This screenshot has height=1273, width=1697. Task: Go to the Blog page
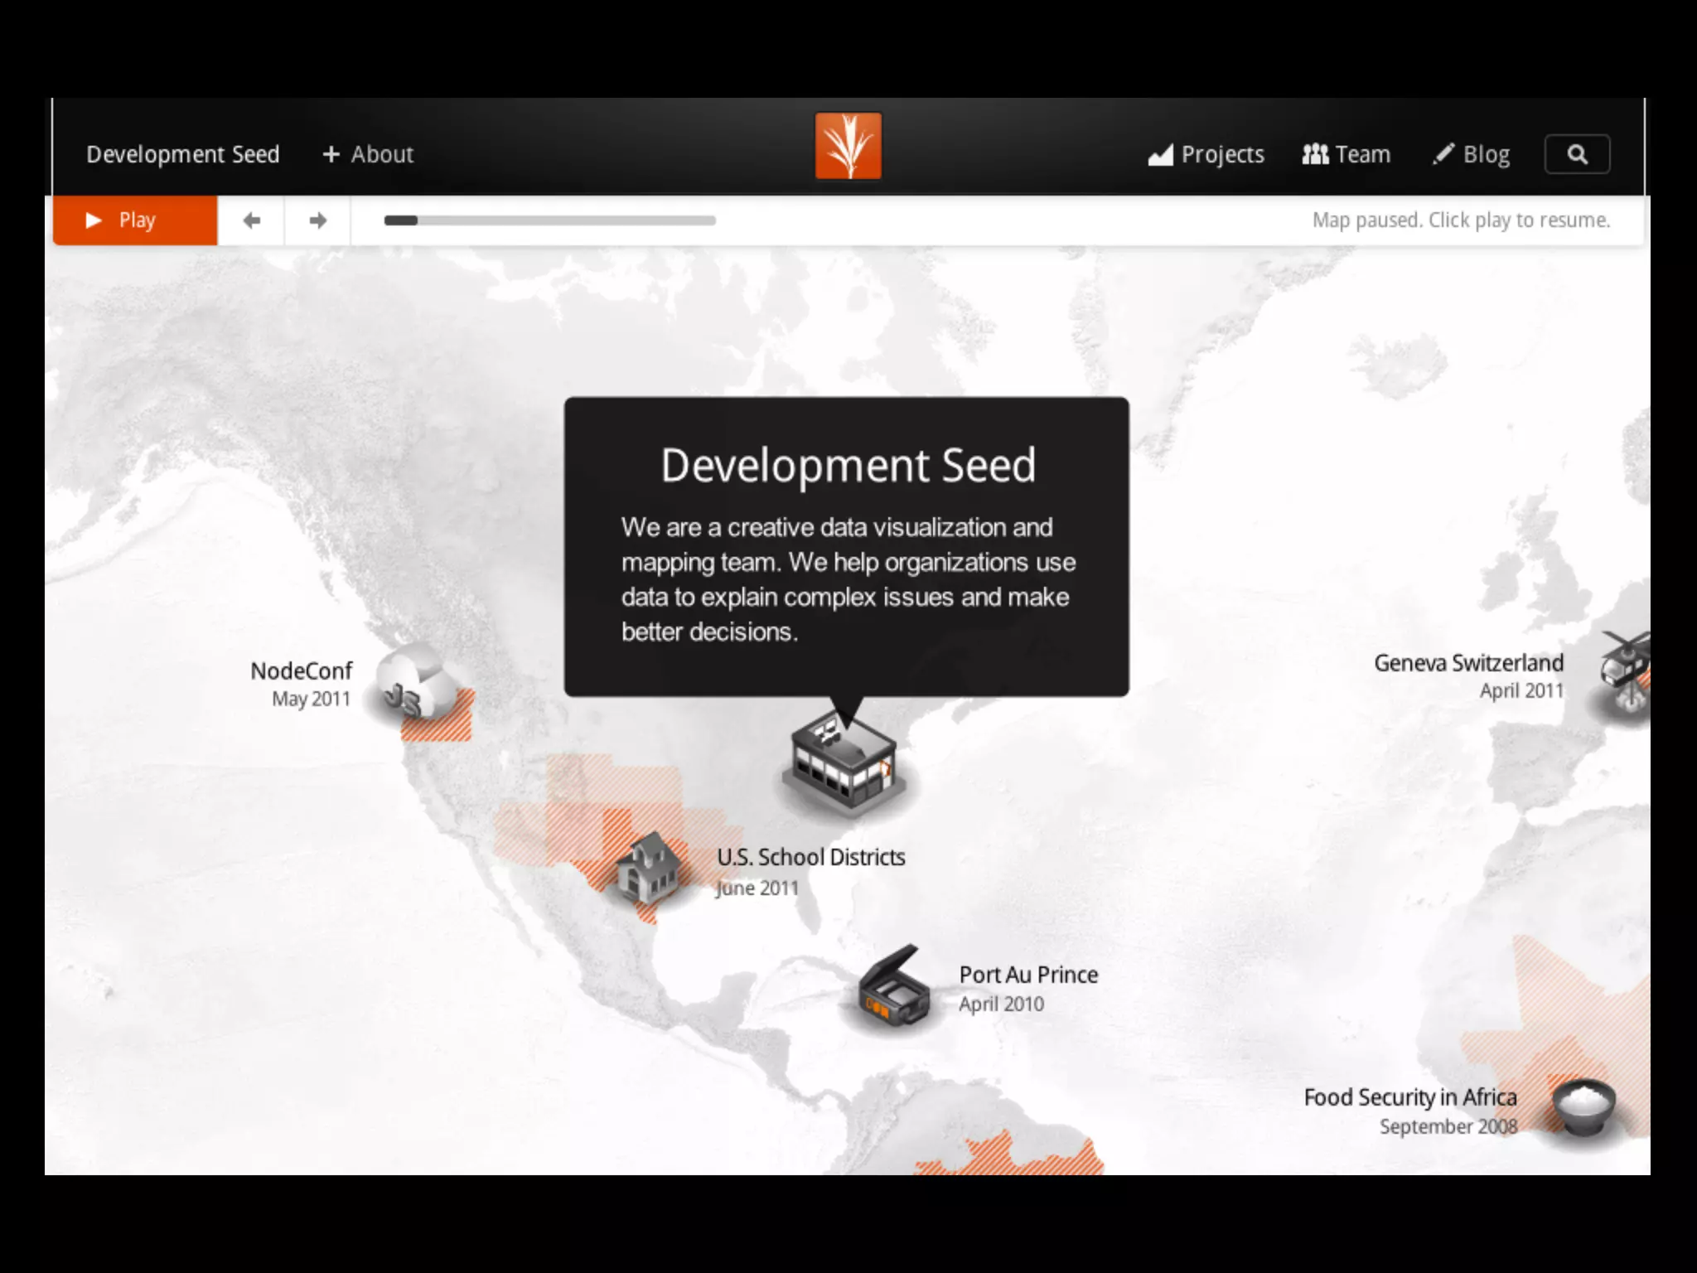coord(1472,154)
